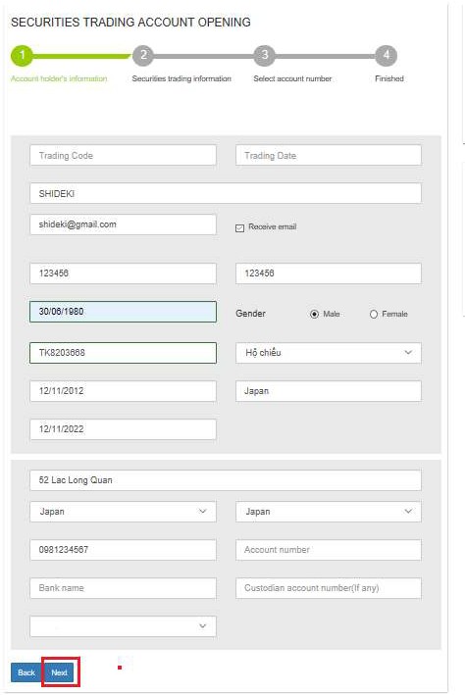The width and height of the screenshot is (465, 695).
Task: Open the Hộ chiếu document type dropdown
Action: click(329, 353)
